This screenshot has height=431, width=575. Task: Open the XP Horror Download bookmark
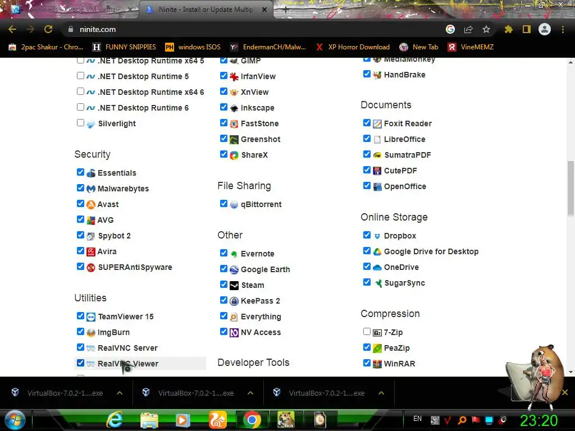tap(353, 47)
